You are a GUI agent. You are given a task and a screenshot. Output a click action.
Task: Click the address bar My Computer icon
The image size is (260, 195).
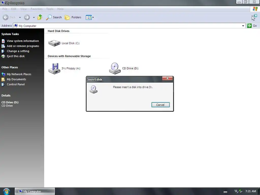click(16, 26)
